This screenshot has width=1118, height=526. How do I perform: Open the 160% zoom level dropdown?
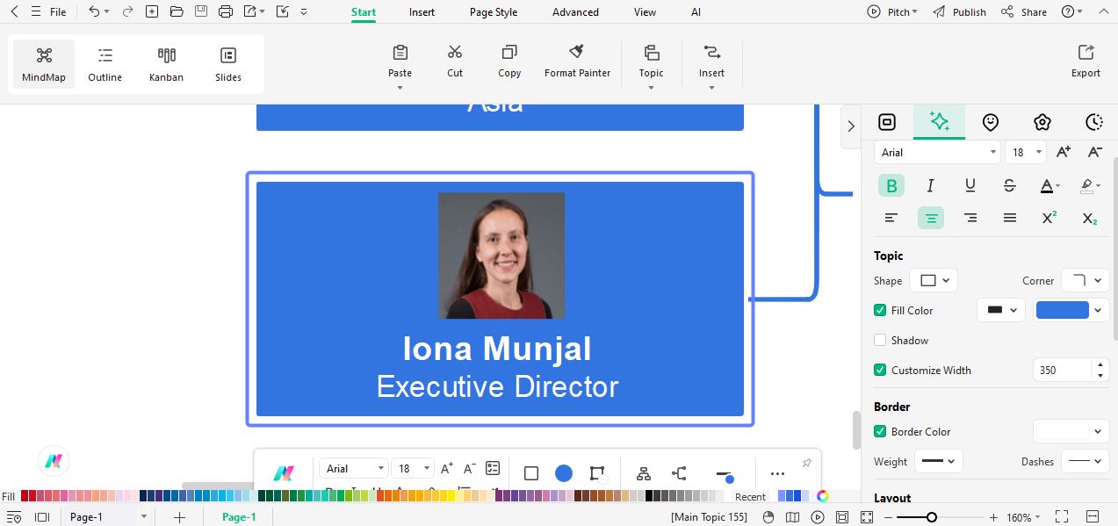(x=1023, y=517)
